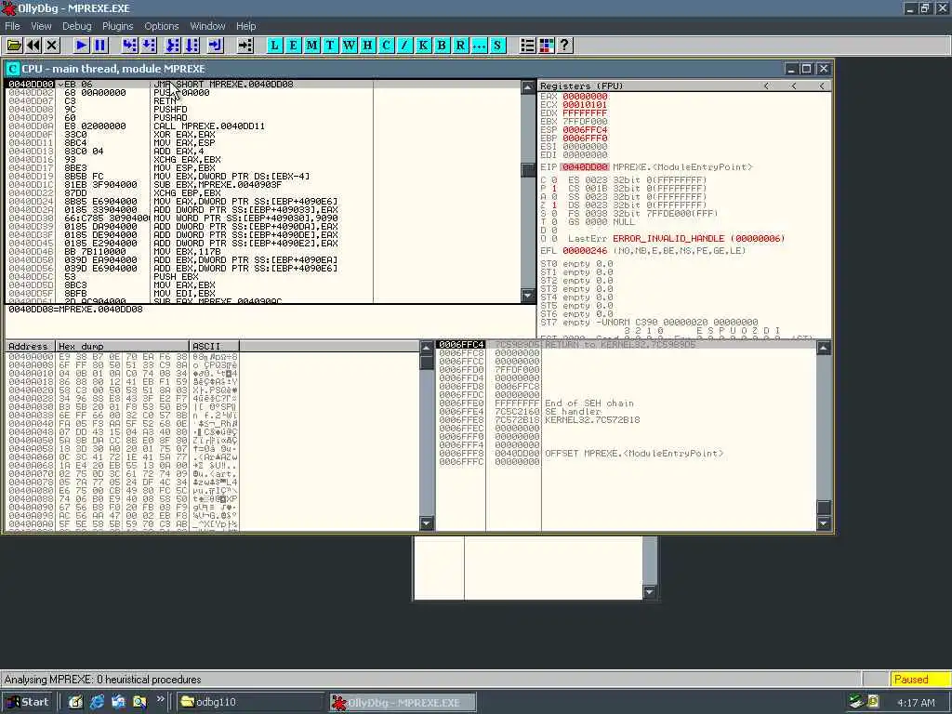Click the Step into toolbar icon

pyautogui.click(x=129, y=45)
